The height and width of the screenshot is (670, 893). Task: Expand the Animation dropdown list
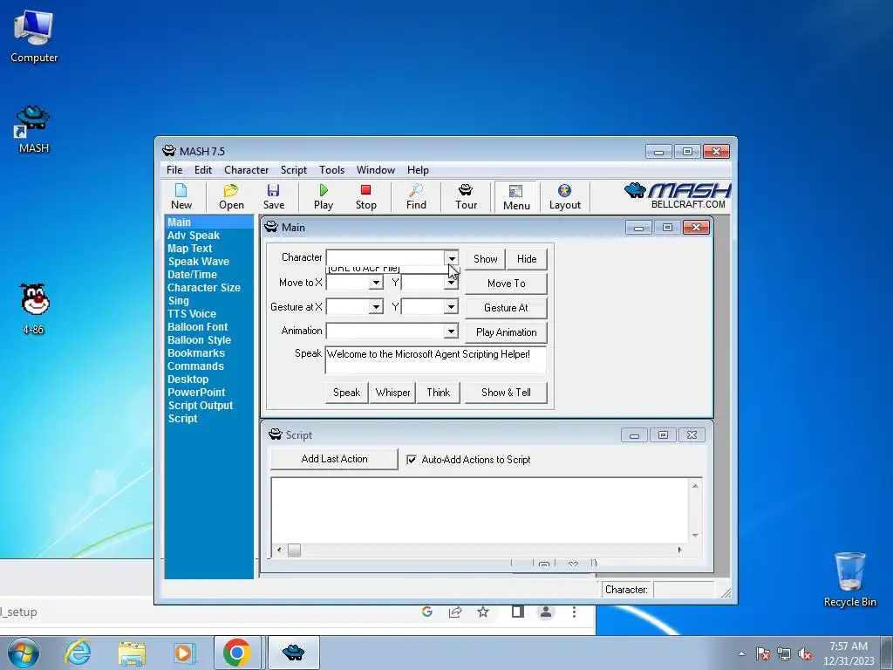pos(451,331)
